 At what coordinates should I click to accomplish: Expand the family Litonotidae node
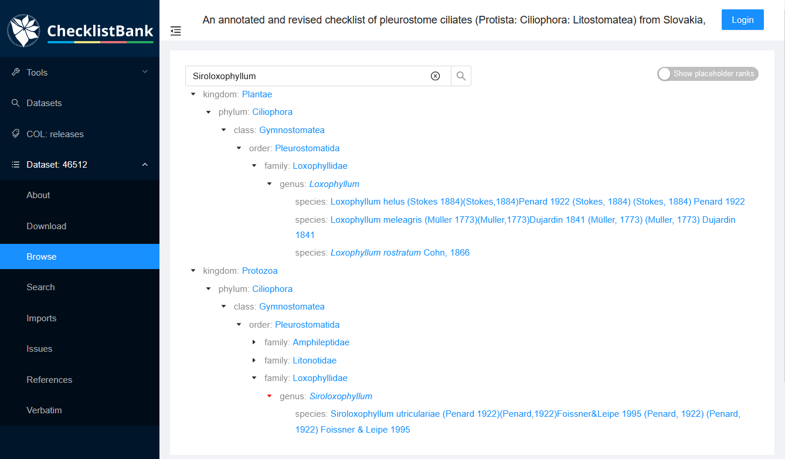pos(254,360)
